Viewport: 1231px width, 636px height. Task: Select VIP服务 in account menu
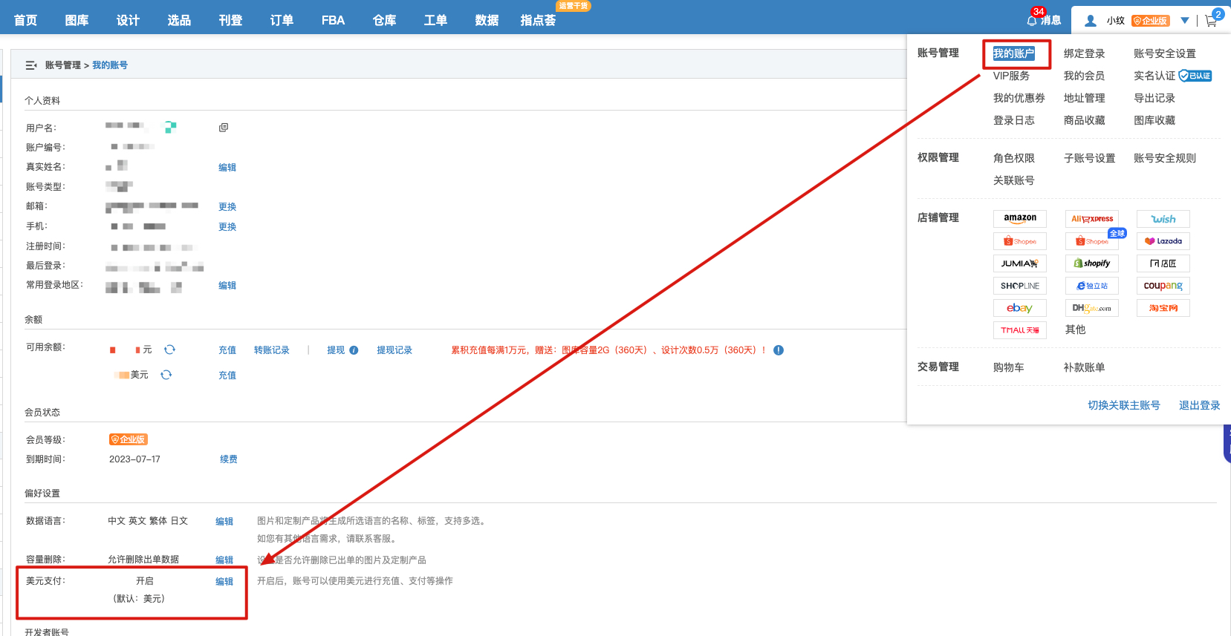click(x=1012, y=76)
